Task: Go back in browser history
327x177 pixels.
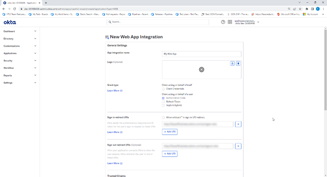Action: 4,9
